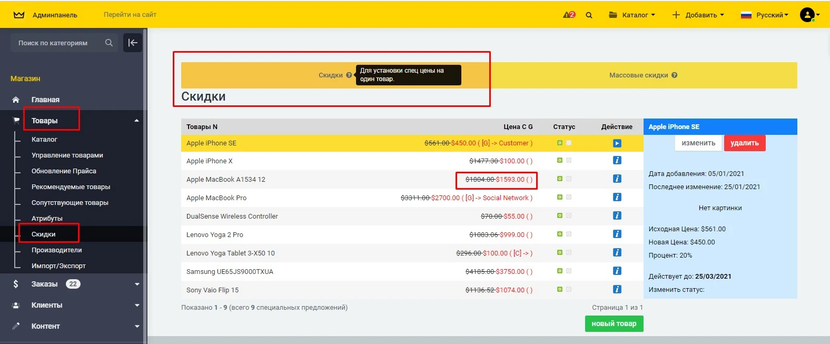Click the pencil icon beside Контент
Image resolution: width=830 pixels, height=344 pixels.
click(x=16, y=326)
